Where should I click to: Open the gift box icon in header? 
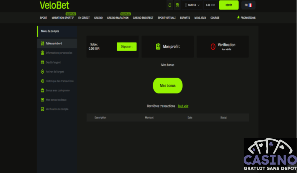[178, 5]
